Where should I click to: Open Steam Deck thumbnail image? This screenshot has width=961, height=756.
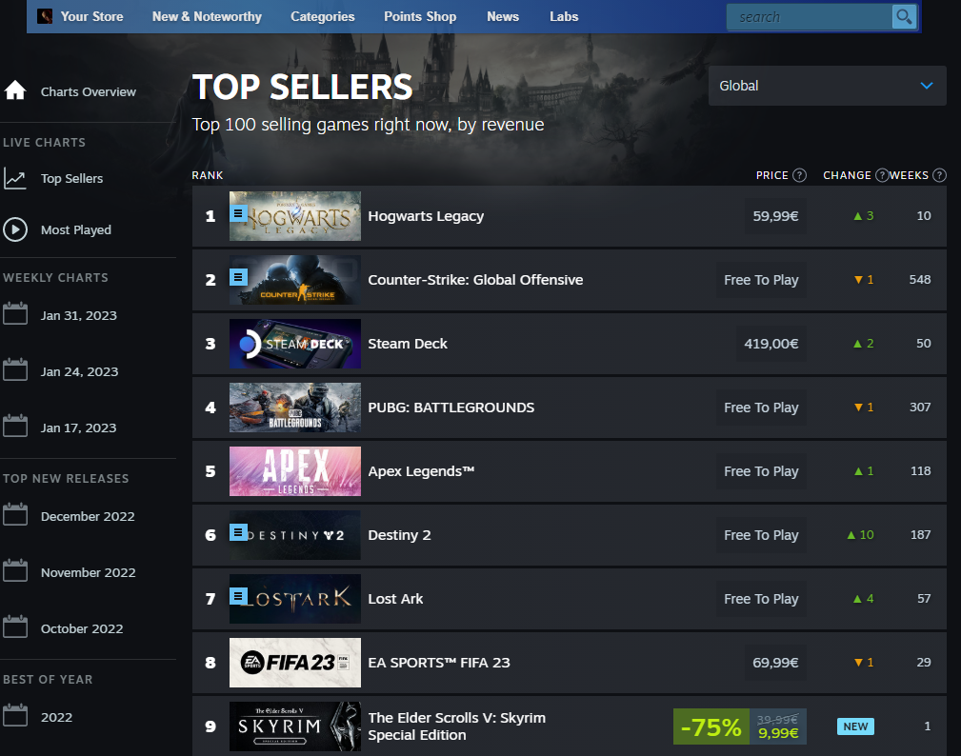click(295, 344)
